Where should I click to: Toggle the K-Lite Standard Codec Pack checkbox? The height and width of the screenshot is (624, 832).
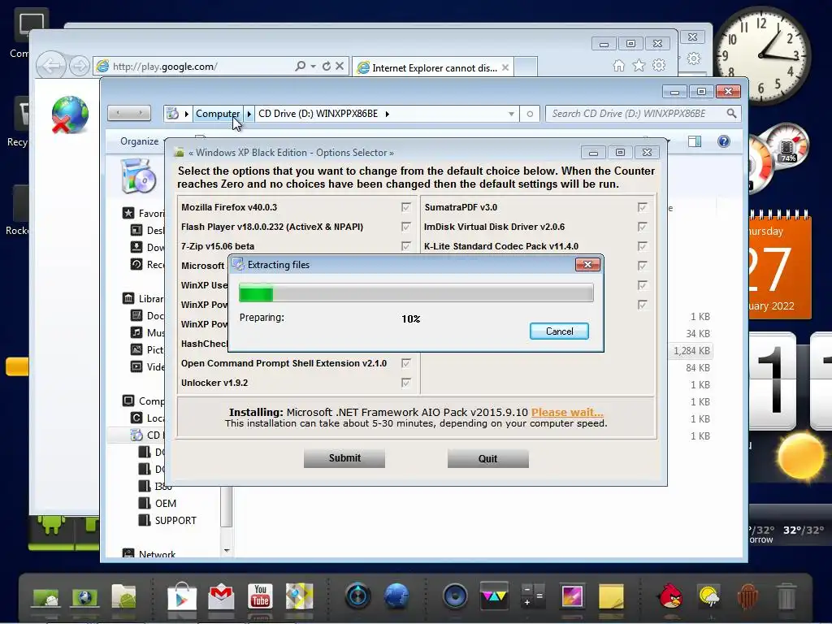click(x=642, y=246)
